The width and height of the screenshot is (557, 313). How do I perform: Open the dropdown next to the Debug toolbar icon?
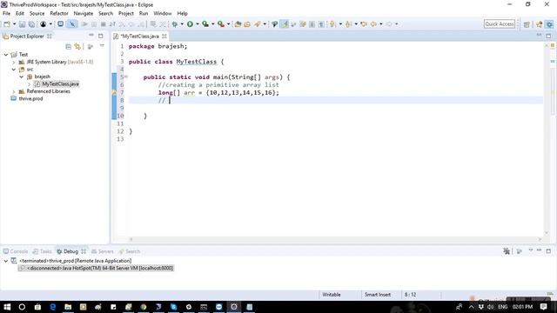(x=182, y=24)
